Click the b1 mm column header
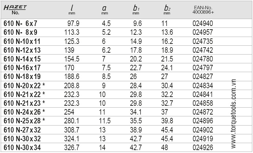The image size is (253, 153). (x=136, y=10)
